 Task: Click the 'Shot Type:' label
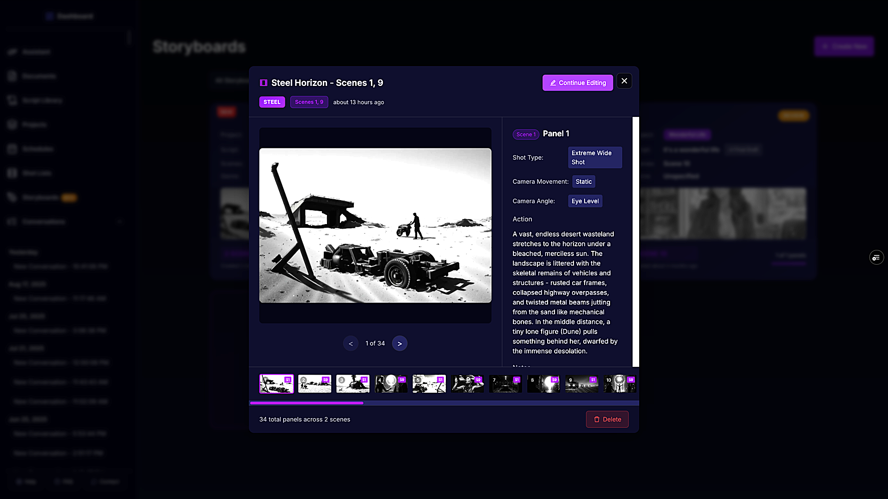(528, 158)
